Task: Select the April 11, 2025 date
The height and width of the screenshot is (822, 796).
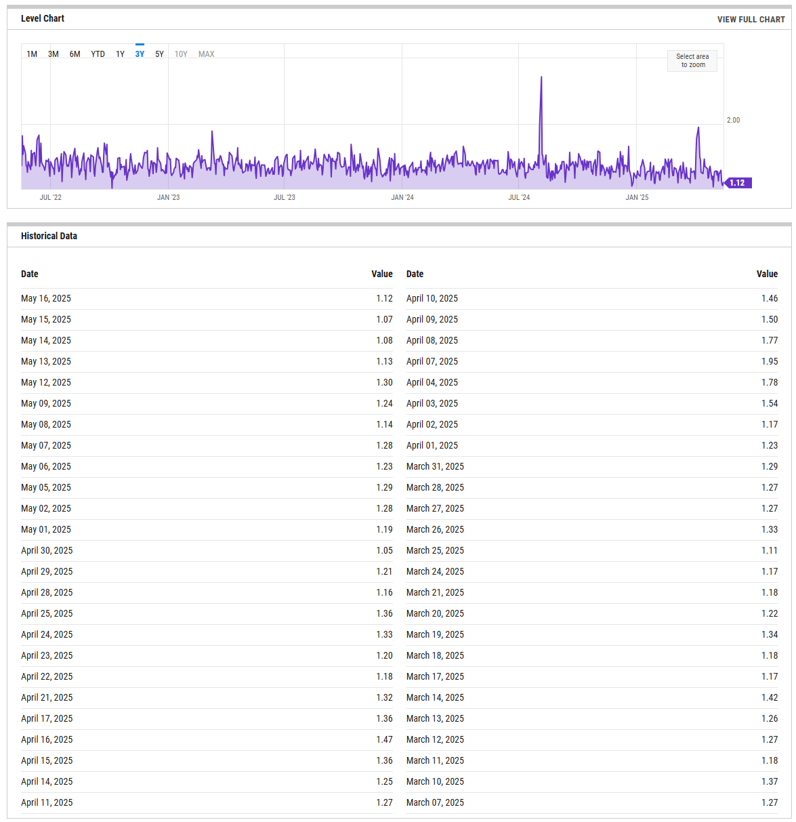Action: coord(47,803)
